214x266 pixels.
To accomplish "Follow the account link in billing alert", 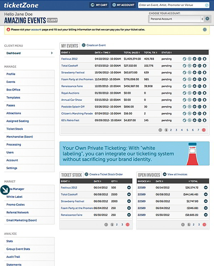I will pos(36,30).
